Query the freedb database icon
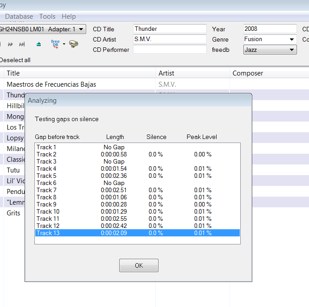 point(55,44)
